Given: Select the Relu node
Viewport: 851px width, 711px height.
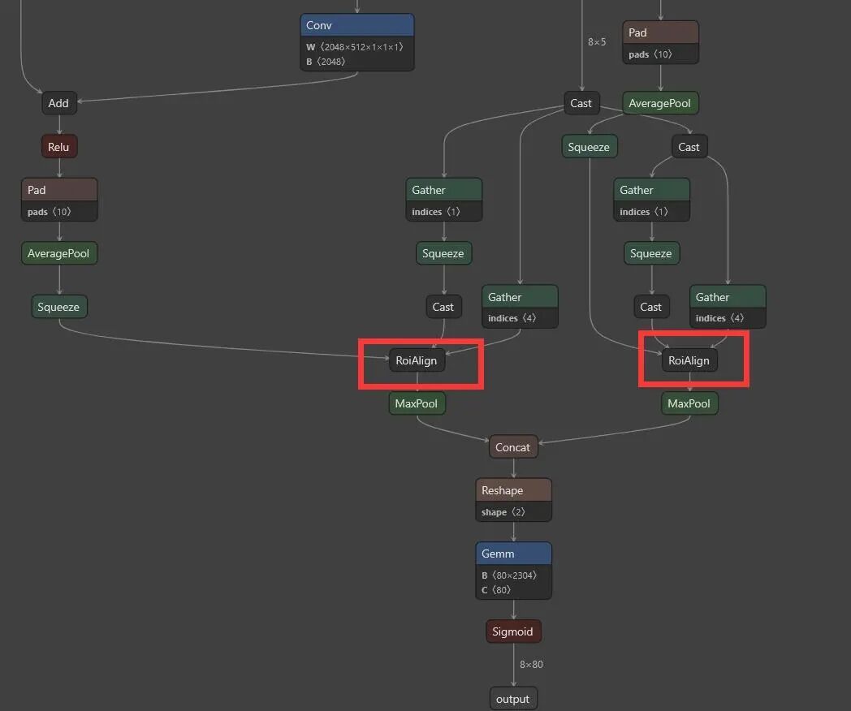Looking at the screenshot, I should (59, 147).
